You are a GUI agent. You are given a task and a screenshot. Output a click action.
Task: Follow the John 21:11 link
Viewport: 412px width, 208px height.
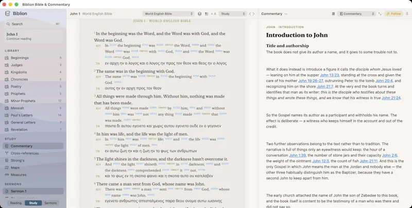pyautogui.click(x=369, y=161)
